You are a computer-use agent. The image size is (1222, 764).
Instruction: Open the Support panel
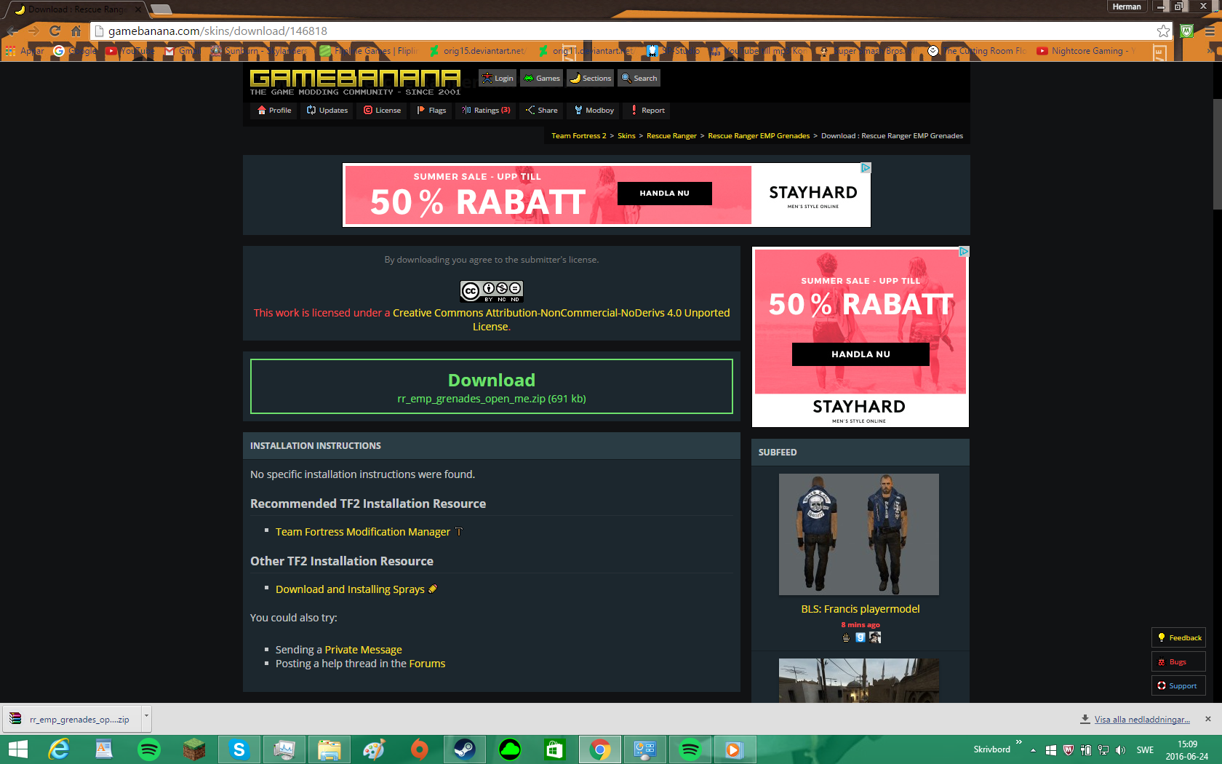(x=1178, y=686)
